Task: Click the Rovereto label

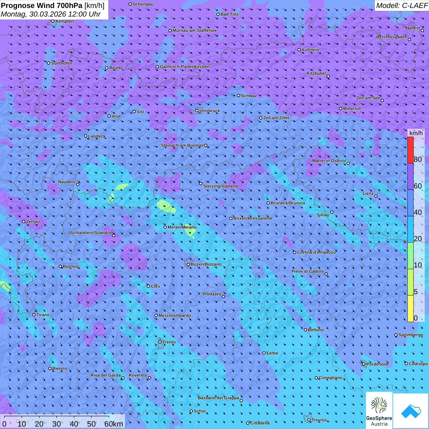Action: [138, 375]
